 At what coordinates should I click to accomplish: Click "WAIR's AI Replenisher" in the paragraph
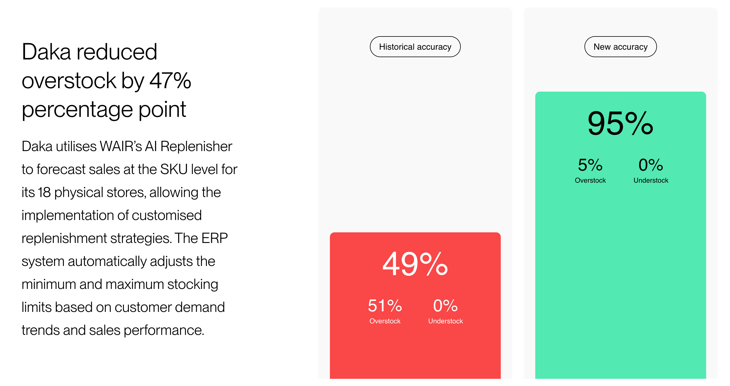click(x=166, y=146)
